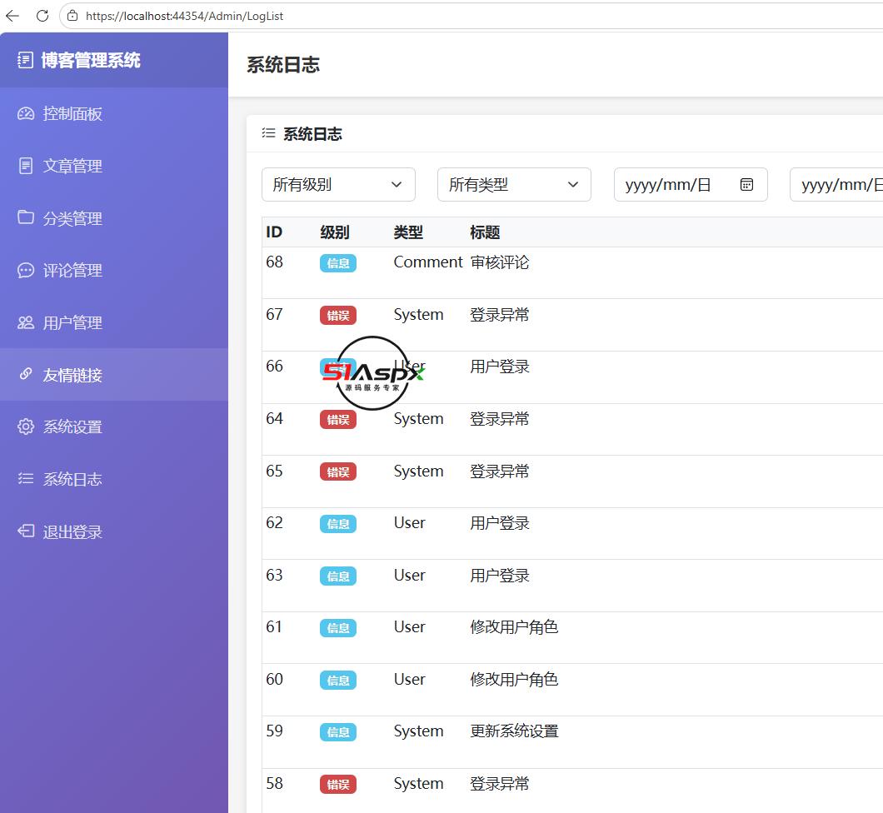The width and height of the screenshot is (883, 813).
Task: Click the logout arrow icon
Action: (x=26, y=531)
